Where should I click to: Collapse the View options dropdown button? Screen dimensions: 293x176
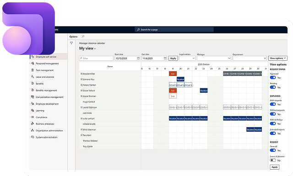pos(278,58)
